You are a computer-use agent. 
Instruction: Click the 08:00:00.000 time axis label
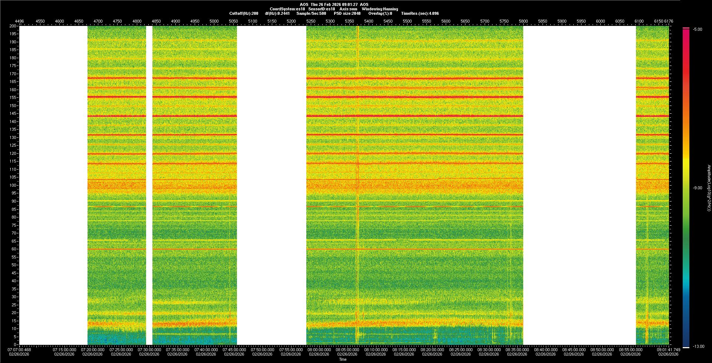pyautogui.click(x=319, y=350)
